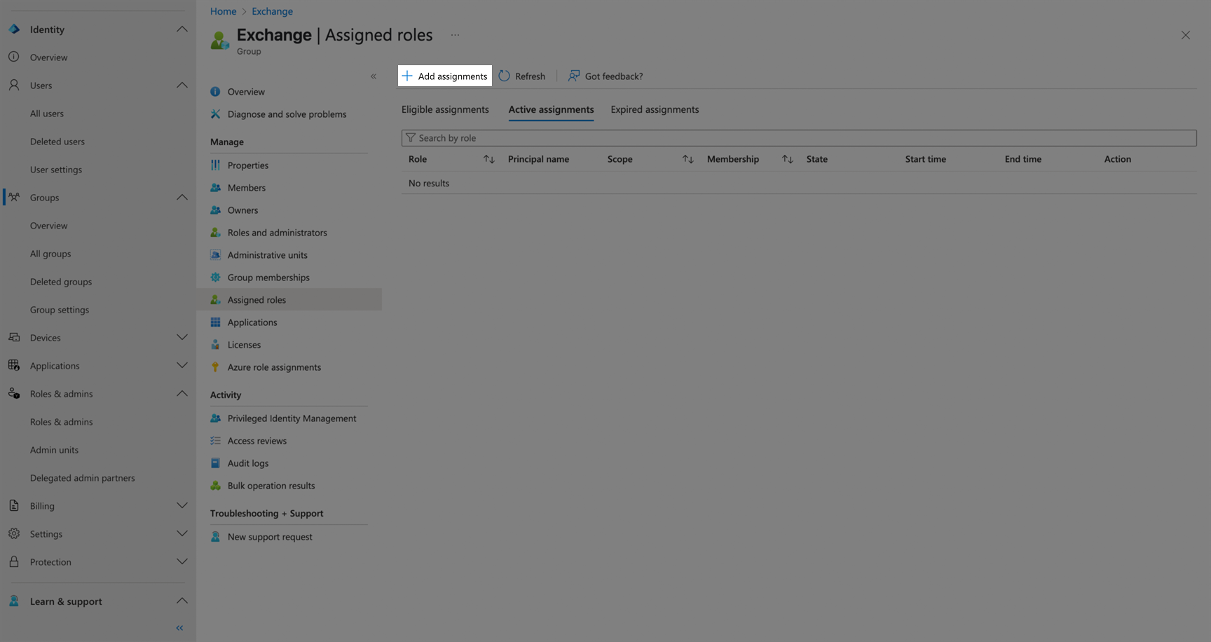This screenshot has height=642, width=1211.
Task: Expand the Billing section chevron
Action: (x=182, y=505)
